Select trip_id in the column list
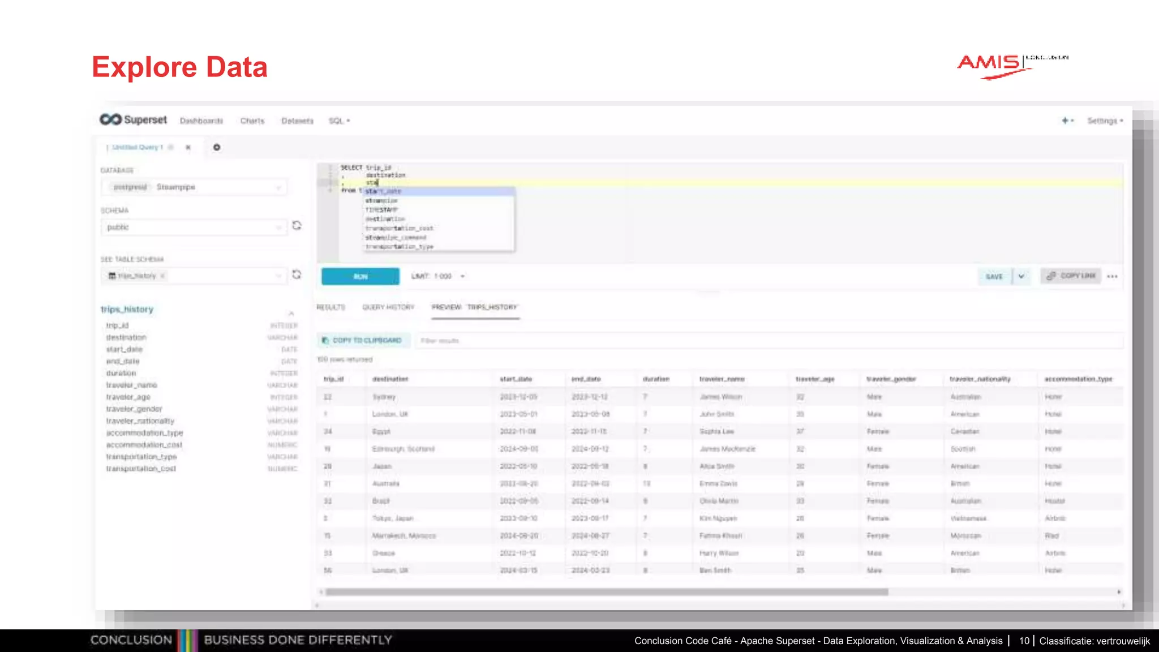The width and height of the screenshot is (1159, 652). click(x=117, y=325)
